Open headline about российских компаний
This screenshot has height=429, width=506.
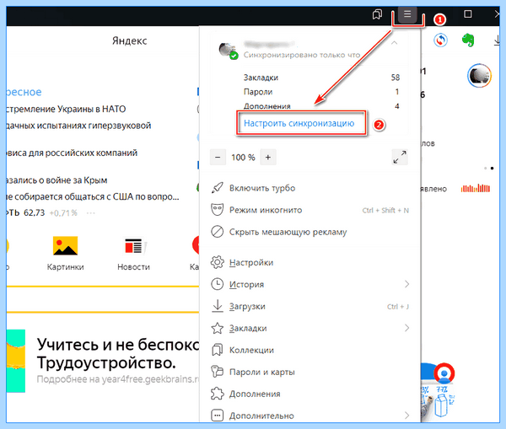tap(72, 153)
